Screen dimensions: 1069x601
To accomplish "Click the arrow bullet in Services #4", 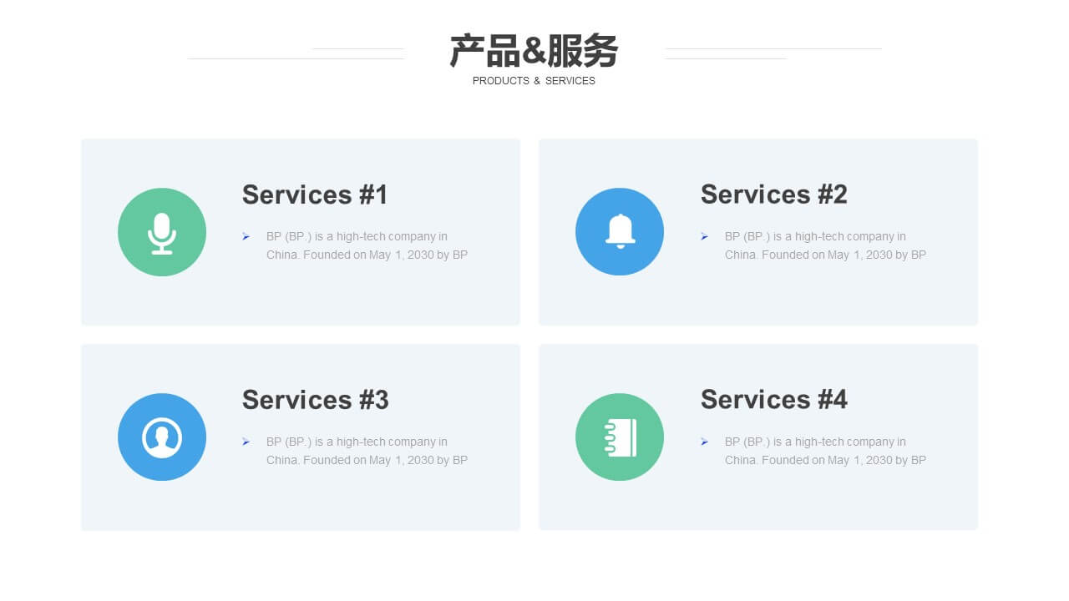I will click(705, 442).
